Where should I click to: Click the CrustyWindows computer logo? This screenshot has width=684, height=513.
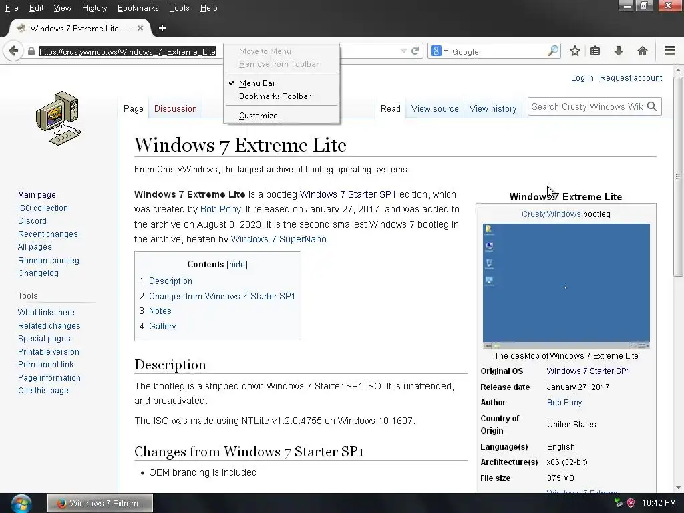[x=59, y=118]
